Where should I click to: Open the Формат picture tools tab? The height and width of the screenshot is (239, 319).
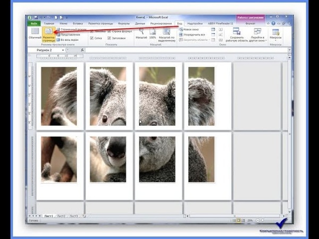coord(250,23)
